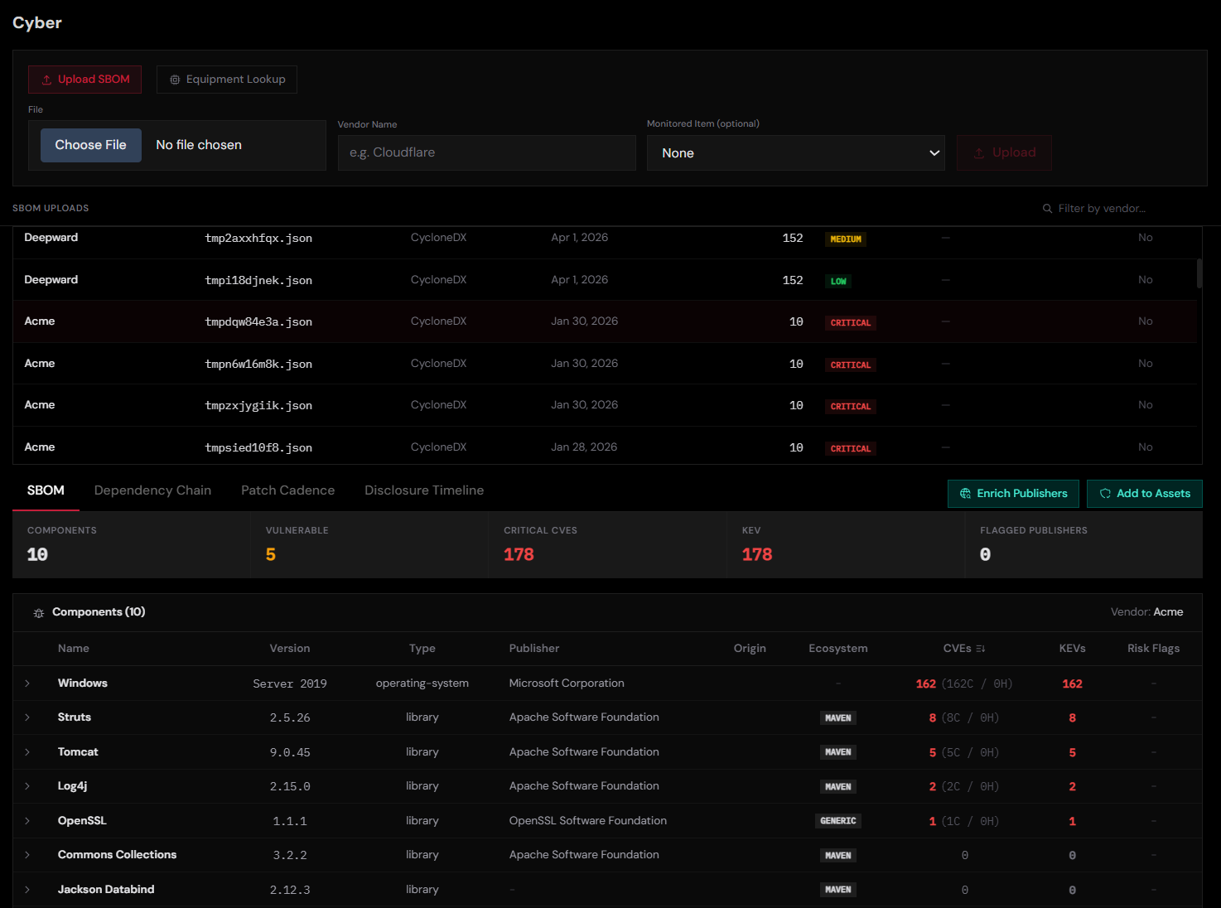Expand the Struts component row
Image resolution: width=1221 pixels, height=908 pixels.
[x=27, y=717]
